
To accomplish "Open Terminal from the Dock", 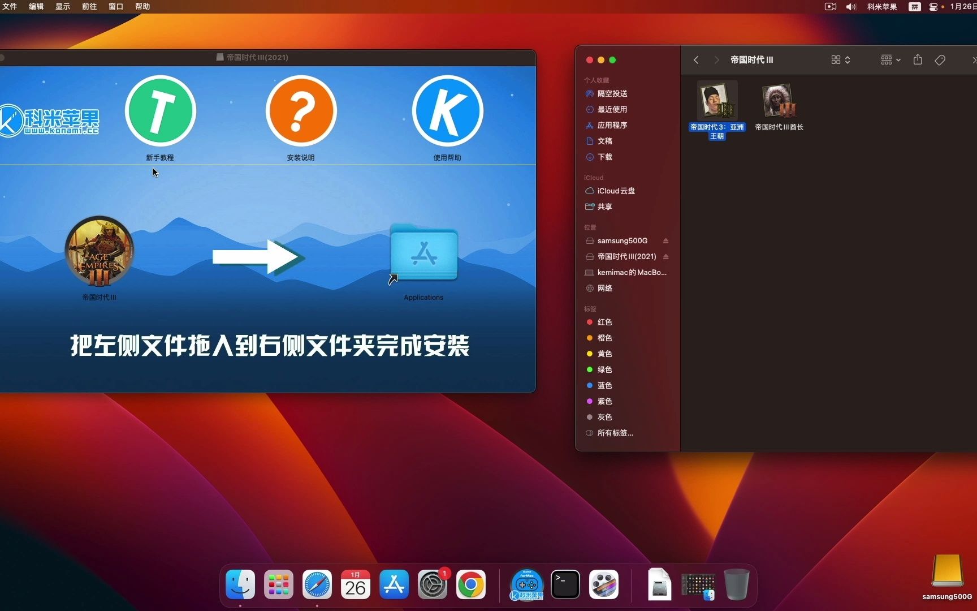I will coord(565,584).
